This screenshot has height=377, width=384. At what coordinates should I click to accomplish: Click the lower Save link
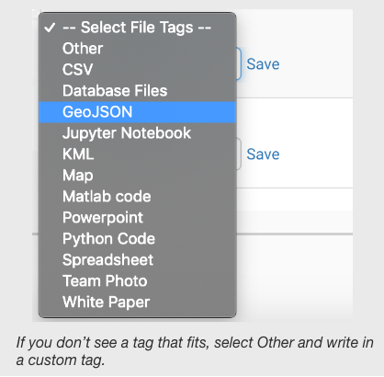(x=263, y=154)
